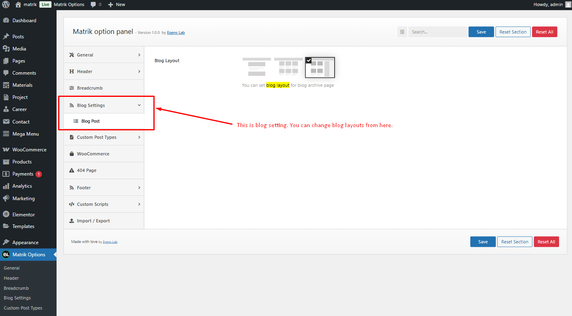
Task: Click the Live status badge
Action: click(x=45, y=4)
